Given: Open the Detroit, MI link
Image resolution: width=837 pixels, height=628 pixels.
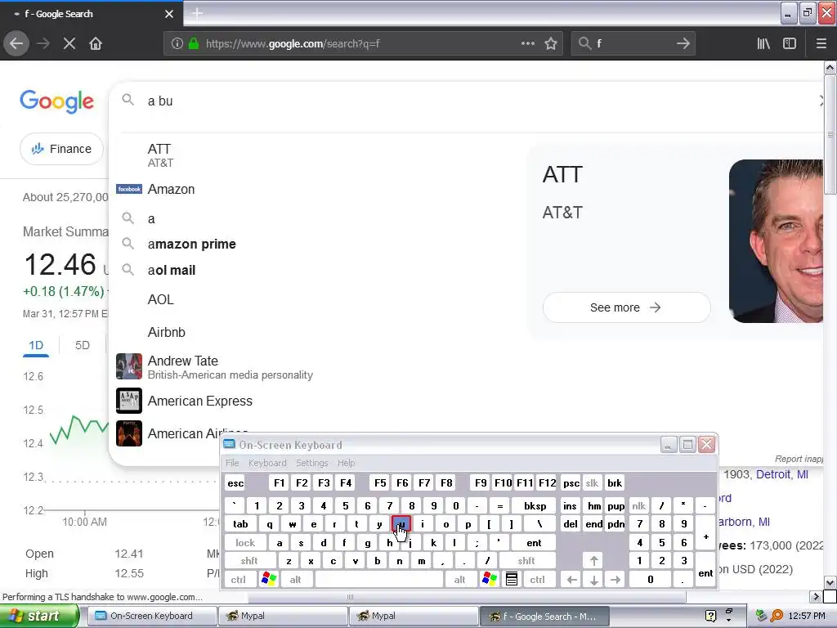Looking at the screenshot, I should point(782,474).
